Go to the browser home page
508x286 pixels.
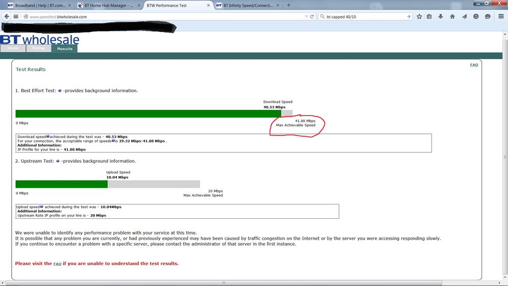452,16
